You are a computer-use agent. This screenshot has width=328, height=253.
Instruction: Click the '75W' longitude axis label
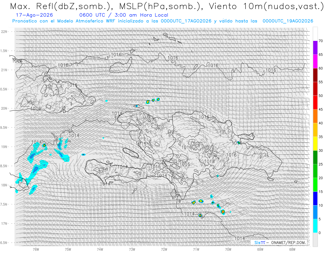68,249
